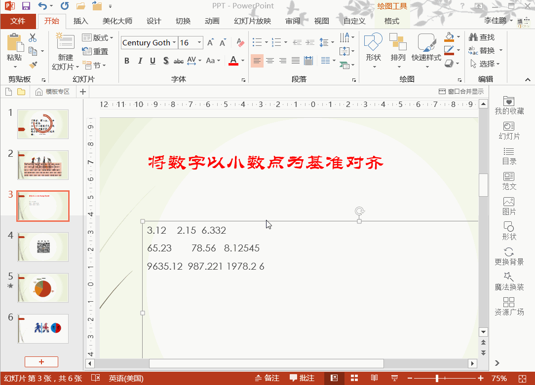This screenshot has width=535, height=385.
Task: Click the Find binoculars icon
Action: (x=473, y=37)
